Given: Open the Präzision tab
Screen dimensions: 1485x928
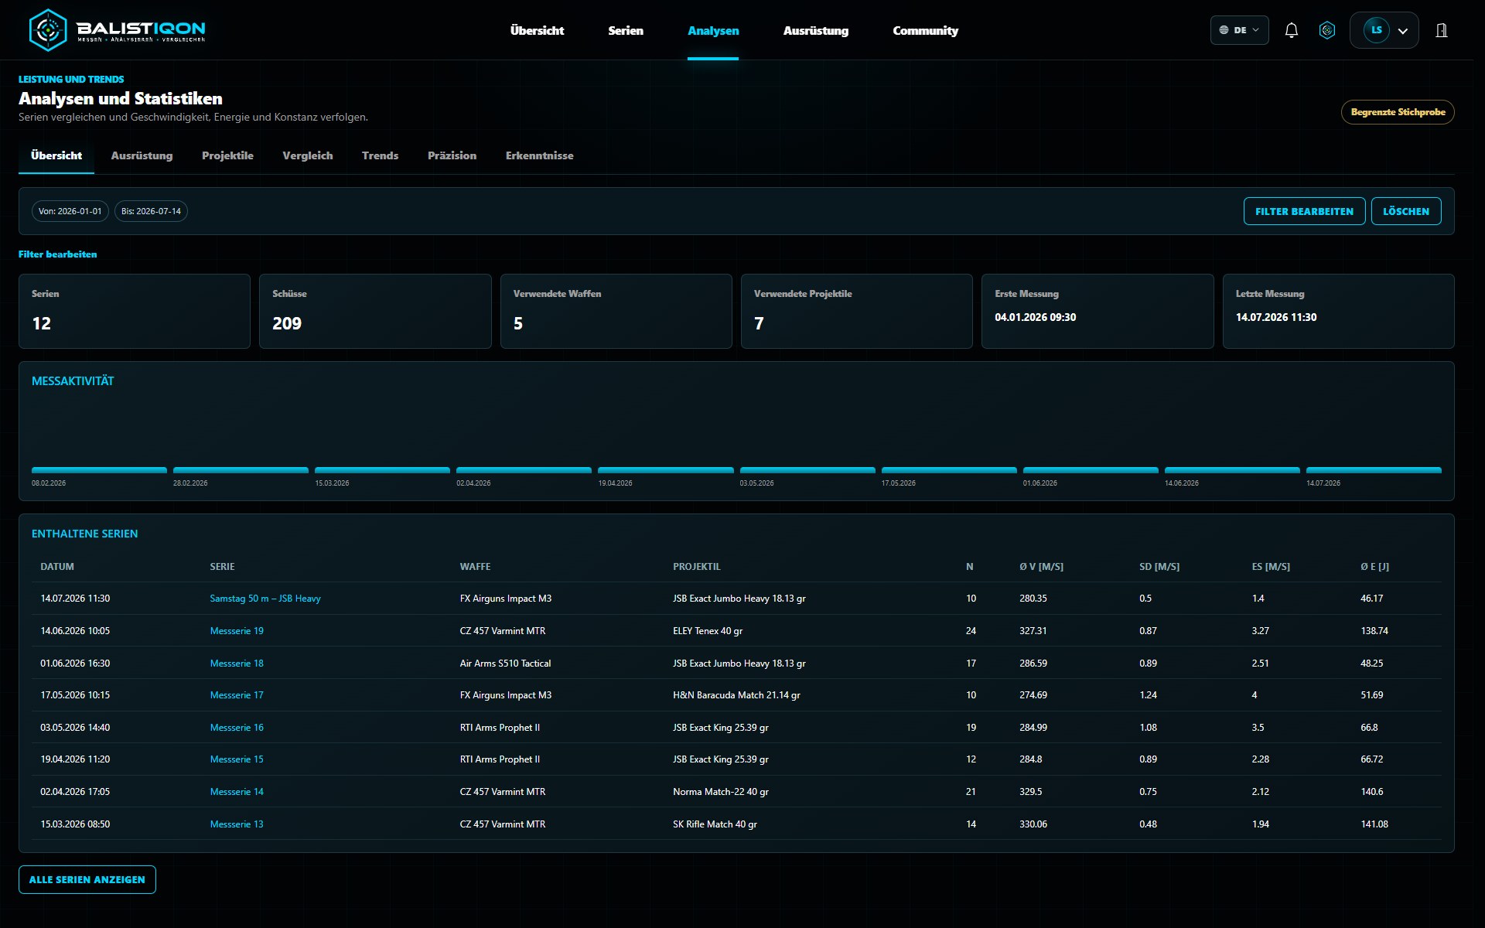Looking at the screenshot, I should click(x=452, y=155).
